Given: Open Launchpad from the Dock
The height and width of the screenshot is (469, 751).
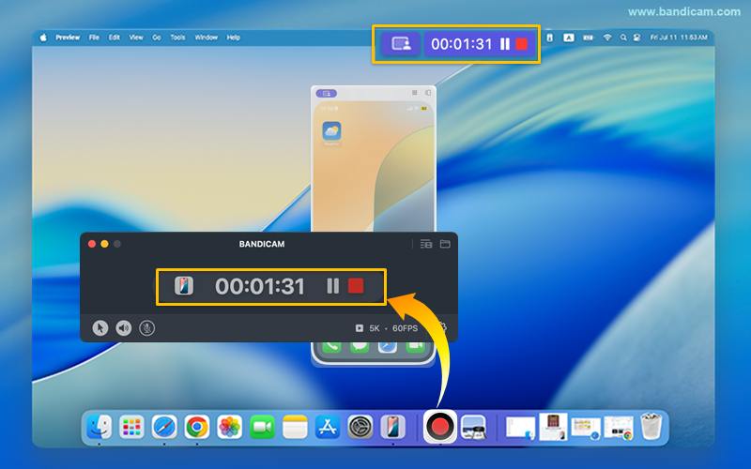Looking at the screenshot, I should click(131, 427).
